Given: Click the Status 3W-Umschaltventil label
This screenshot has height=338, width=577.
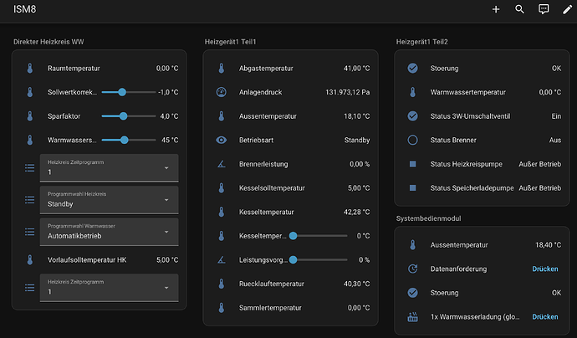Looking at the screenshot, I should 470,116.
